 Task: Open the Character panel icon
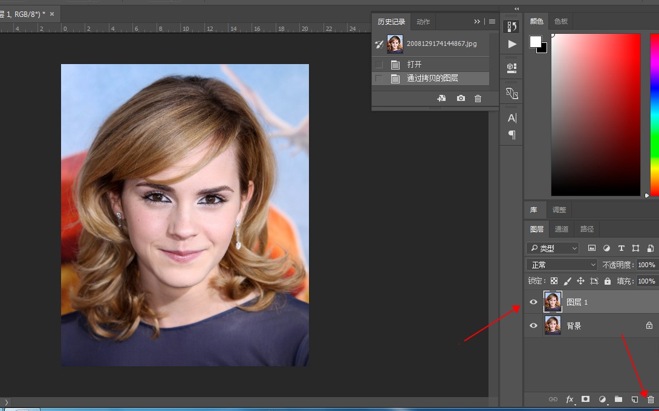[511, 118]
